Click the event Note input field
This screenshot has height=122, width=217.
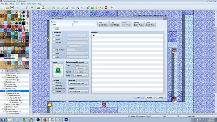click(84, 24)
